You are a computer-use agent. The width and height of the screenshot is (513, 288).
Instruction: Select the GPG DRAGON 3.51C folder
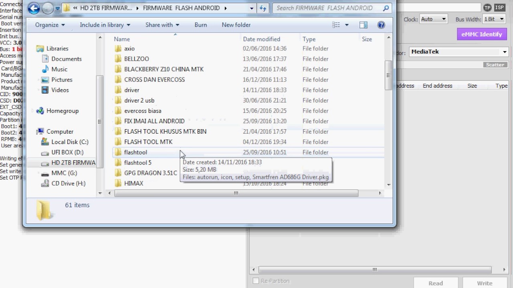coord(146,173)
